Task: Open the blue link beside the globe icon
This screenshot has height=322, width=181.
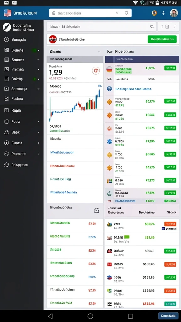Action: point(133,89)
